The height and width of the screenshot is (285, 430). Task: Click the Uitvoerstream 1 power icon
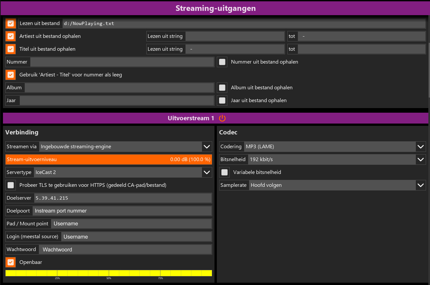point(222,118)
